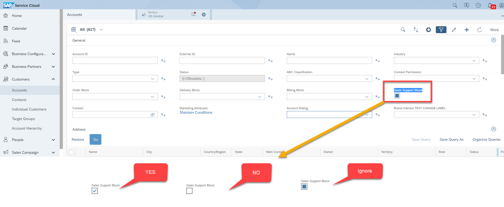Add condition for Industry field
Viewport: 504px width, 207px height.
coord(485,61)
